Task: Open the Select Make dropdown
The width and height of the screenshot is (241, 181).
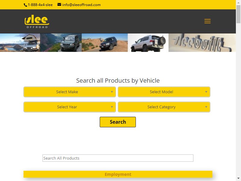Action: click(x=70, y=92)
